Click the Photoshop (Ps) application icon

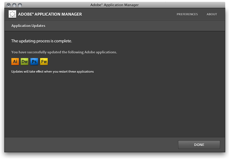34,62
